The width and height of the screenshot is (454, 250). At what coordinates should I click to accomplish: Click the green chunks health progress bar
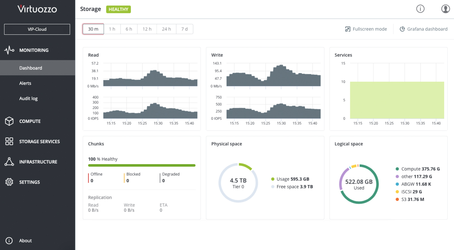coord(142,166)
